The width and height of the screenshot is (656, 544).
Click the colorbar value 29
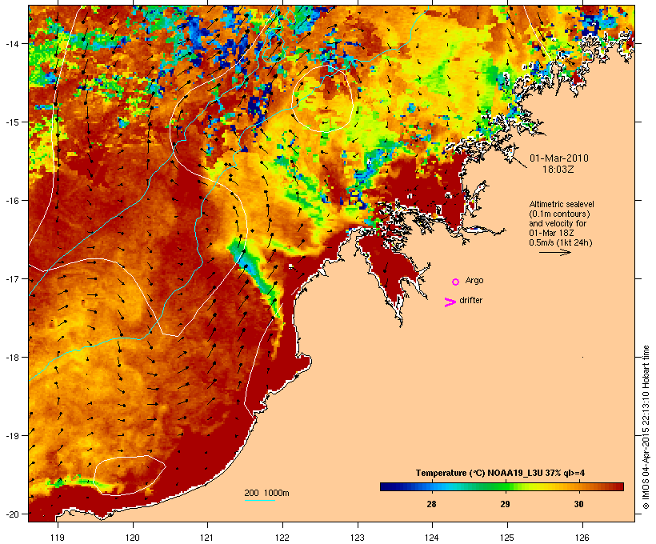[x=505, y=504]
